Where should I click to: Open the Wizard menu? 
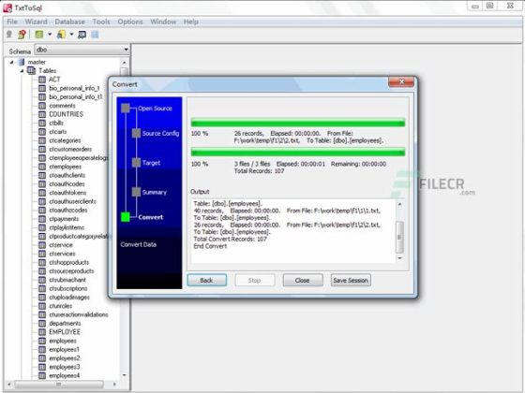pos(36,22)
